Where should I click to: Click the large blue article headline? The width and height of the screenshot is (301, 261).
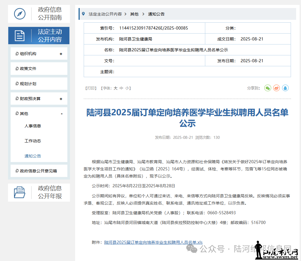click(x=187, y=118)
